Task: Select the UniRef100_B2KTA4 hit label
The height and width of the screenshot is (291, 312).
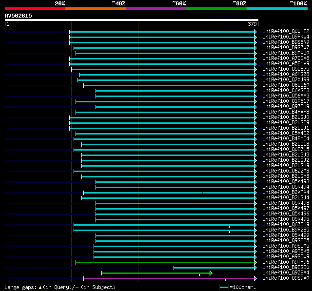Action: (x=286, y=193)
